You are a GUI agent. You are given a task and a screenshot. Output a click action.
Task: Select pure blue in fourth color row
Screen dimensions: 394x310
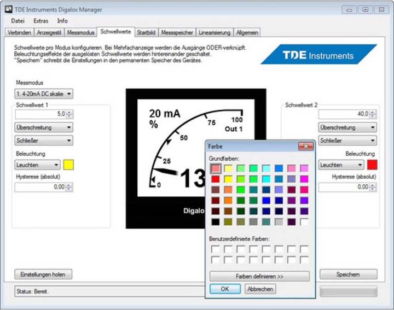point(266,200)
